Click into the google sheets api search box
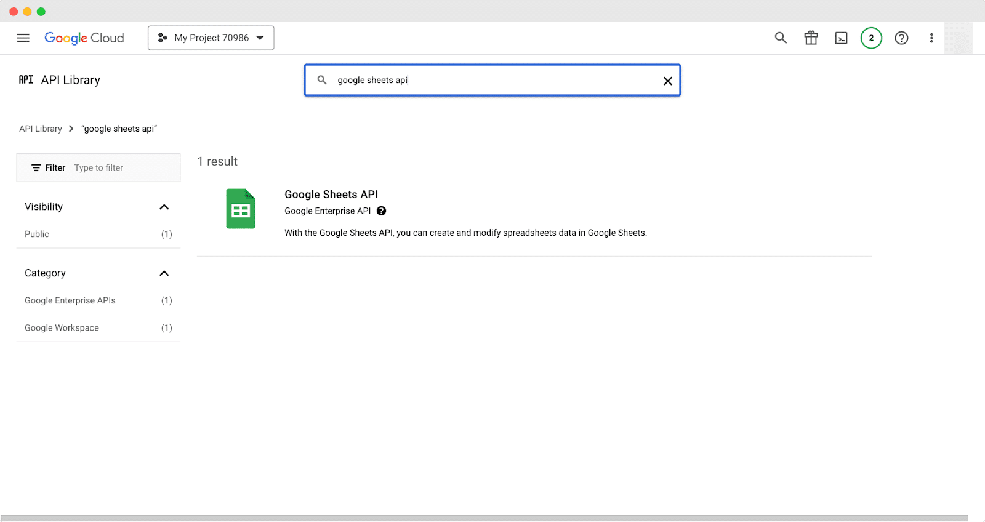 (x=492, y=80)
